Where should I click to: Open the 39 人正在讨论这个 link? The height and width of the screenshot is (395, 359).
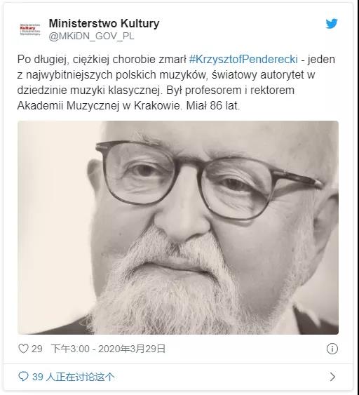pos(74,377)
